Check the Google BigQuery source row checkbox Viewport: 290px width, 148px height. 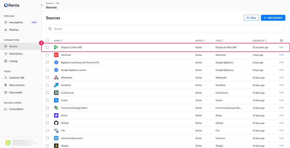click(x=47, y=70)
